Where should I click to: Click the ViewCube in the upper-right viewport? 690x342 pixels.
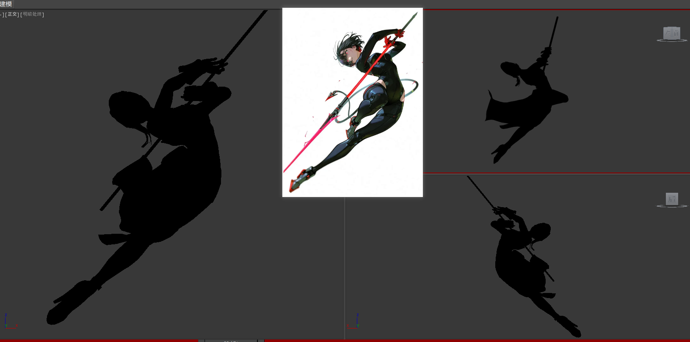672,34
